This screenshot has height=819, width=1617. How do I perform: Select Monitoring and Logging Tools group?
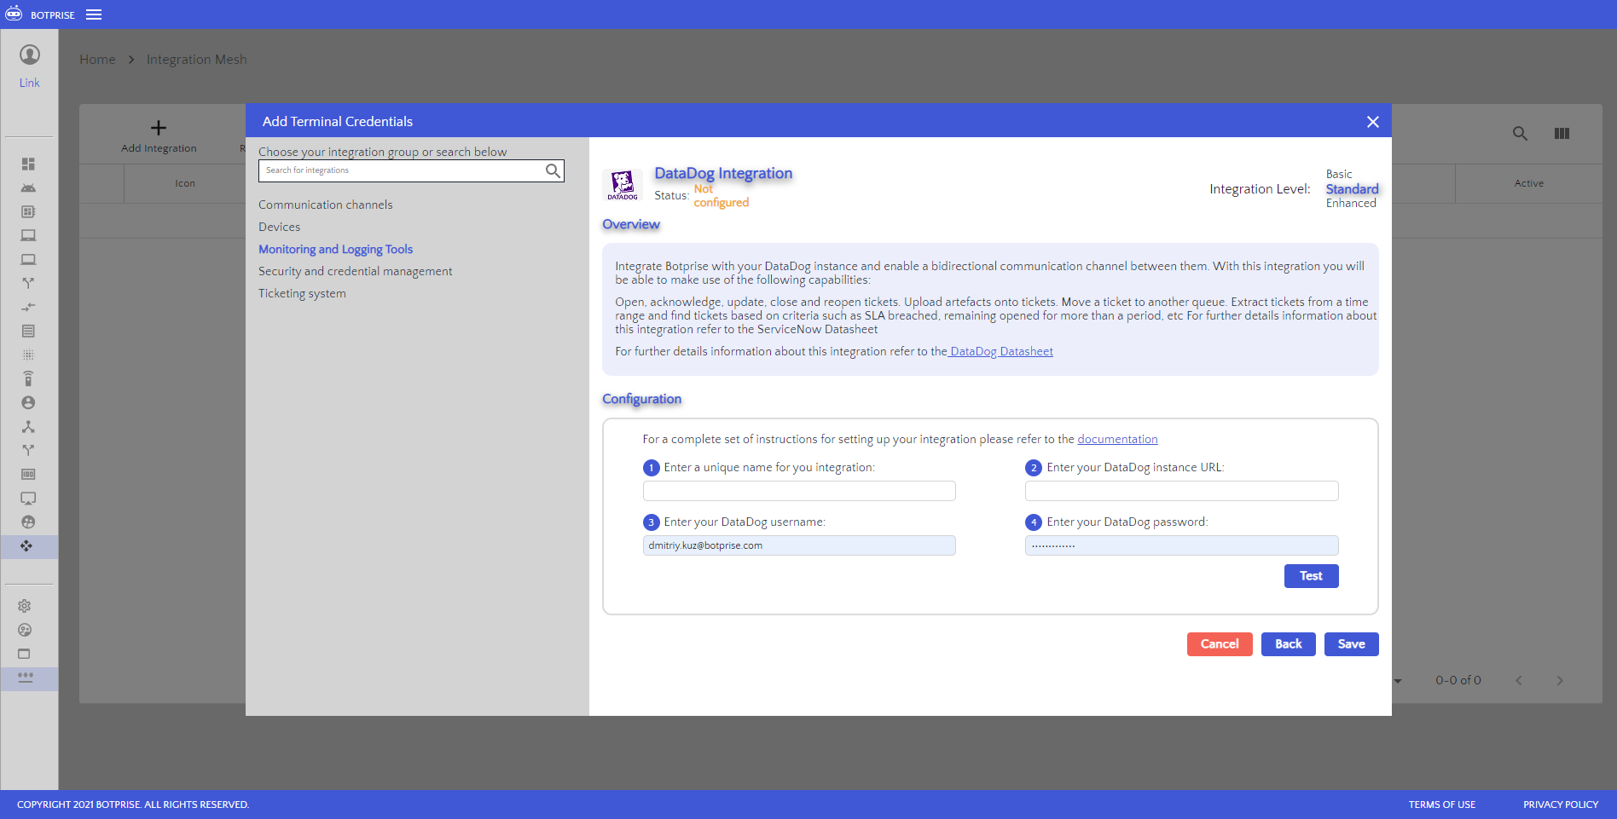point(336,249)
